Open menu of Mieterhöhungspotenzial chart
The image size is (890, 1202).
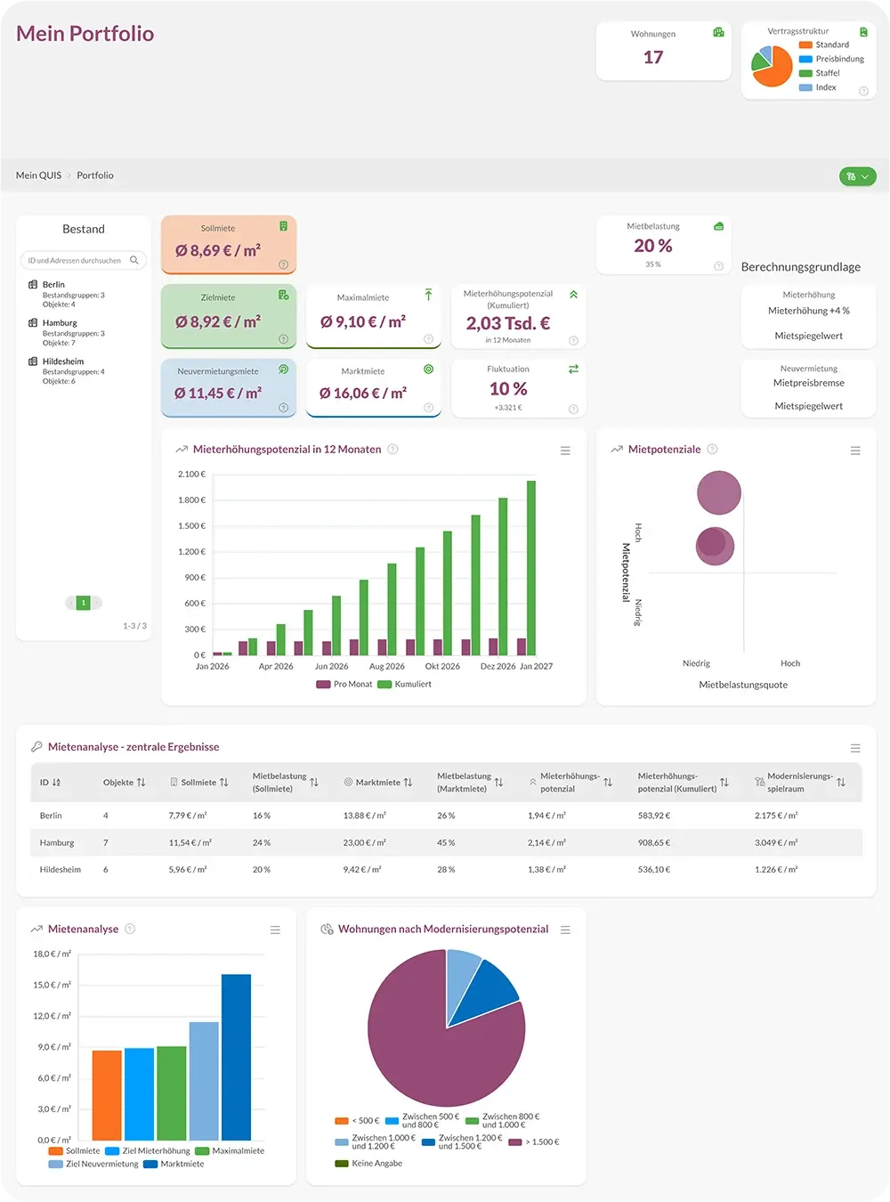click(x=565, y=451)
